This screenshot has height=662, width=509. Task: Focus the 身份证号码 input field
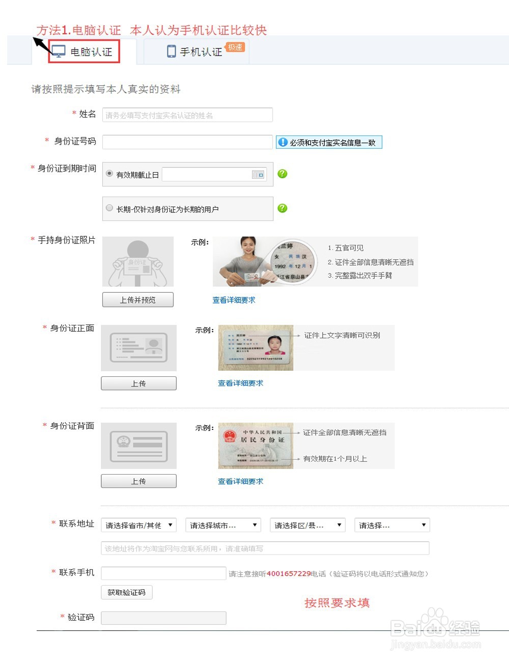coord(187,142)
